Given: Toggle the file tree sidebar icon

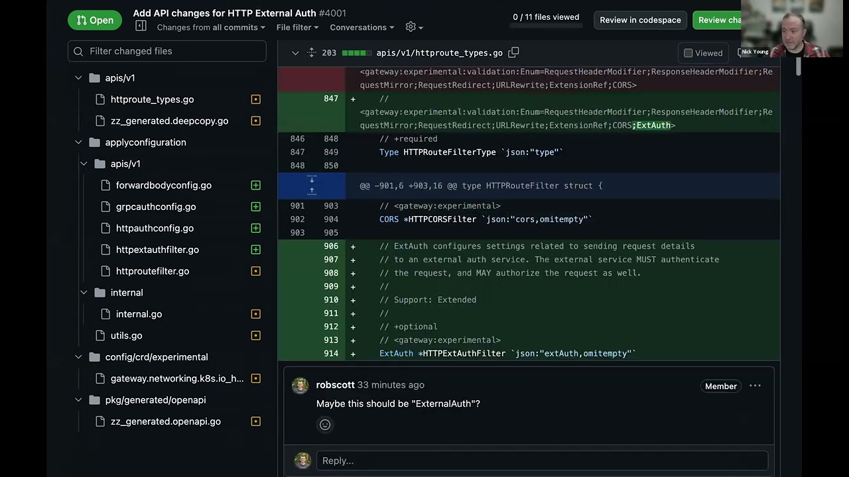Looking at the screenshot, I should coord(141,26).
